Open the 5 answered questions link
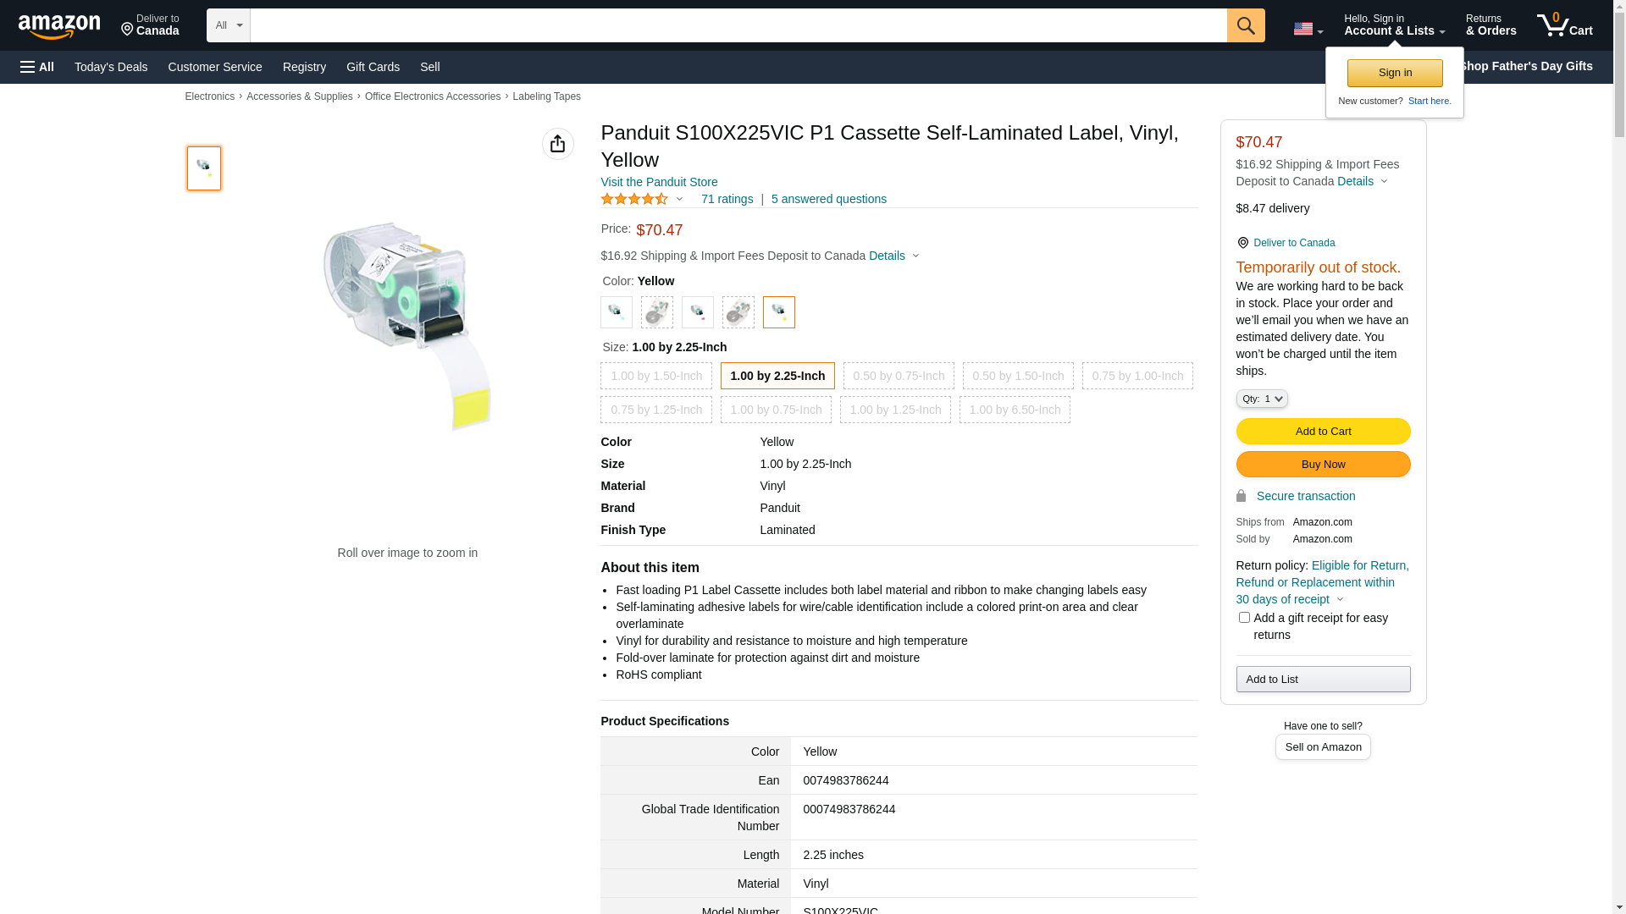 (828, 199)
